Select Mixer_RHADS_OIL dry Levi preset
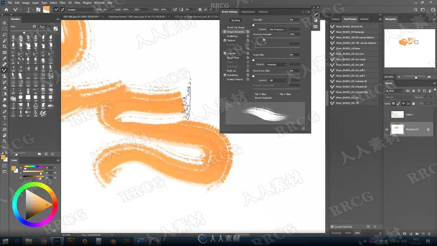The width and height of the screenshot is (437, 246). click(x=354, y=54)
